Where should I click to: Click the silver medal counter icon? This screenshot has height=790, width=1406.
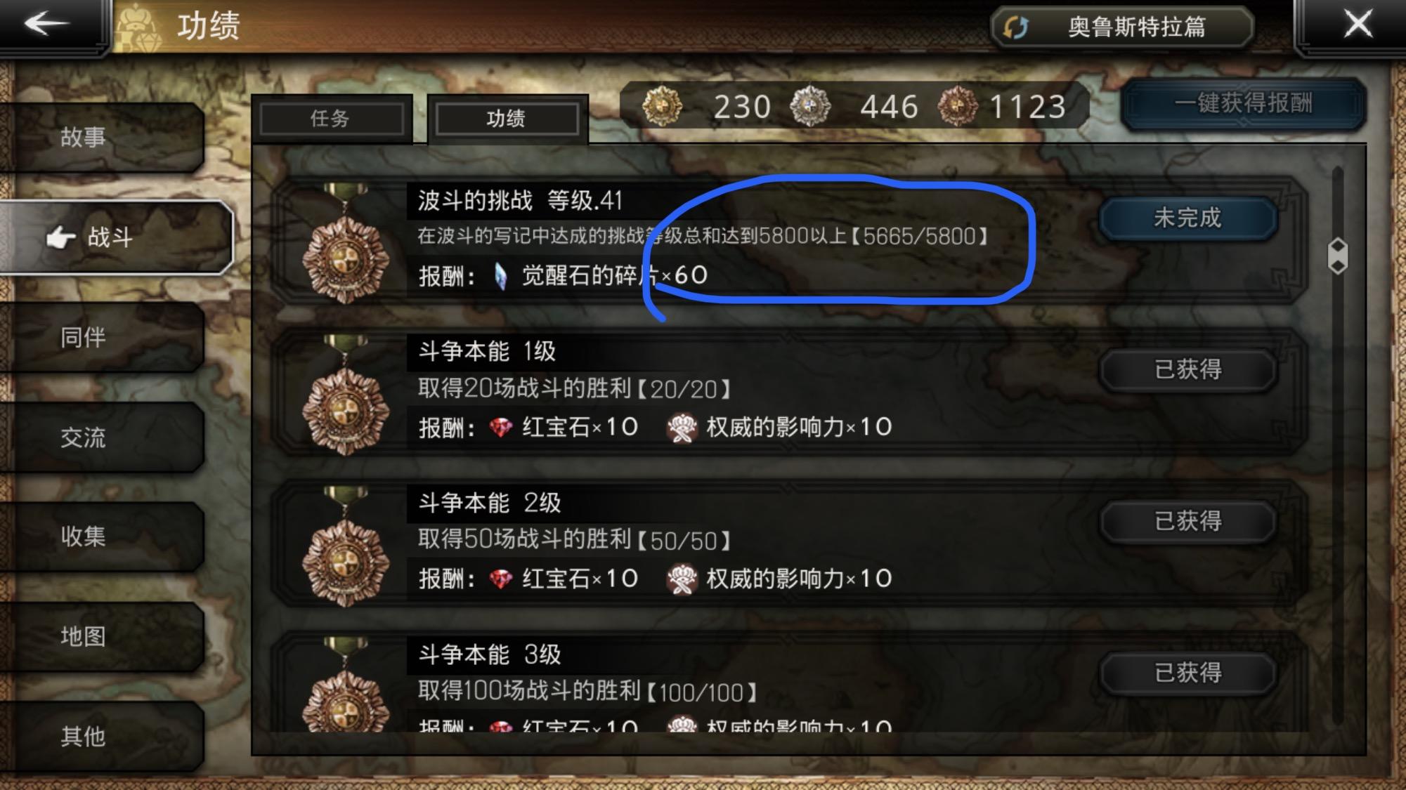(x=809, y=107)
